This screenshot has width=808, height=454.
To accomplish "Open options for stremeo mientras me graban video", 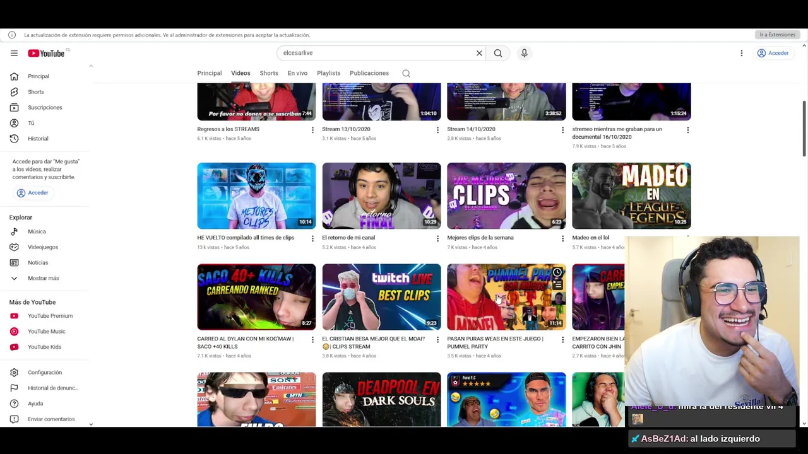I will (x=687, y=130).
